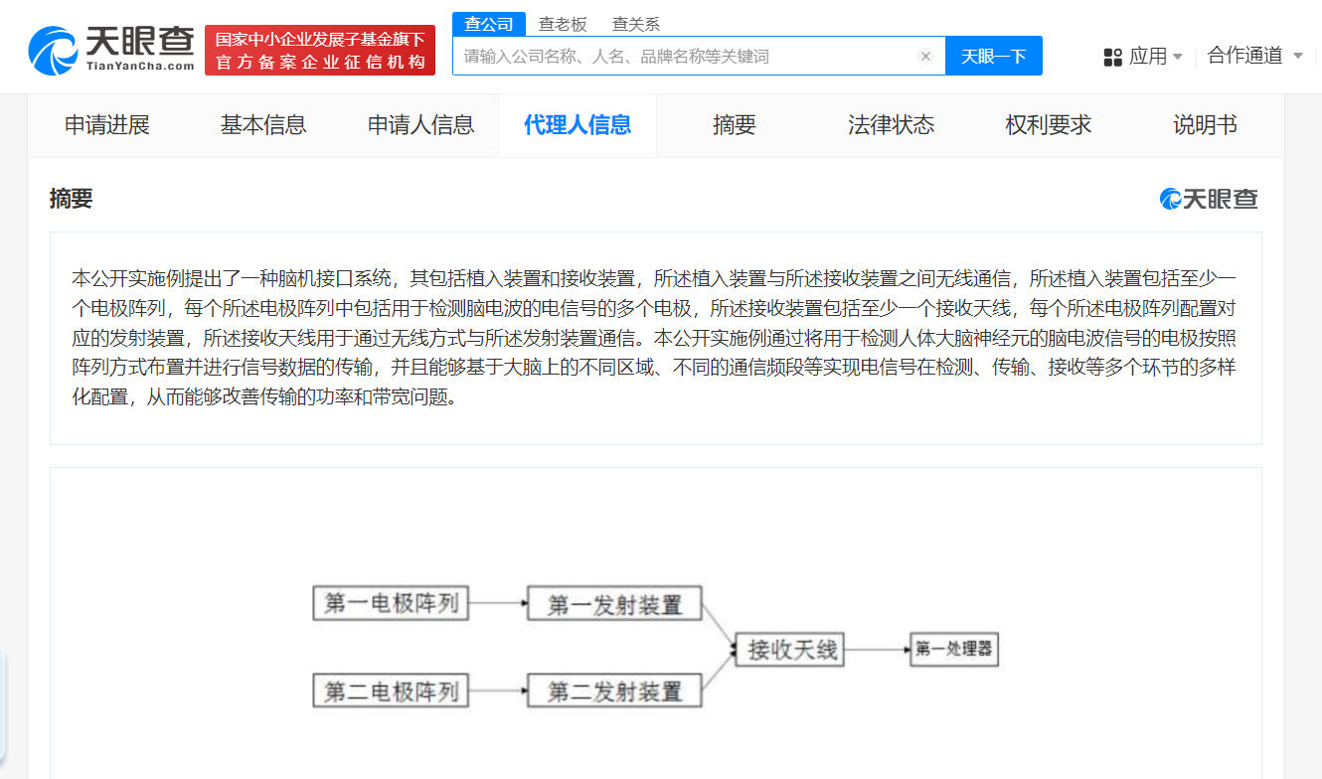Viewport: 1322px width, 779px height.
Task: Open the red 官方备案企业征信机构 banner
Action: [320, 51]
